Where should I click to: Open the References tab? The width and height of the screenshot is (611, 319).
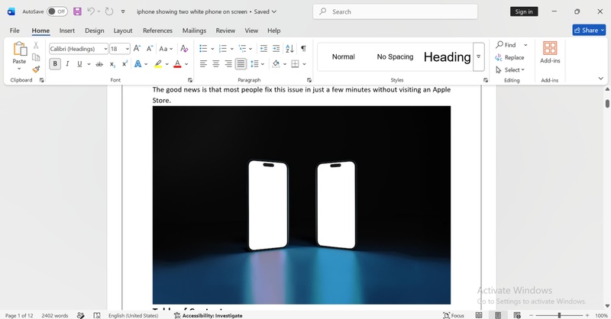tap(157, 31)
